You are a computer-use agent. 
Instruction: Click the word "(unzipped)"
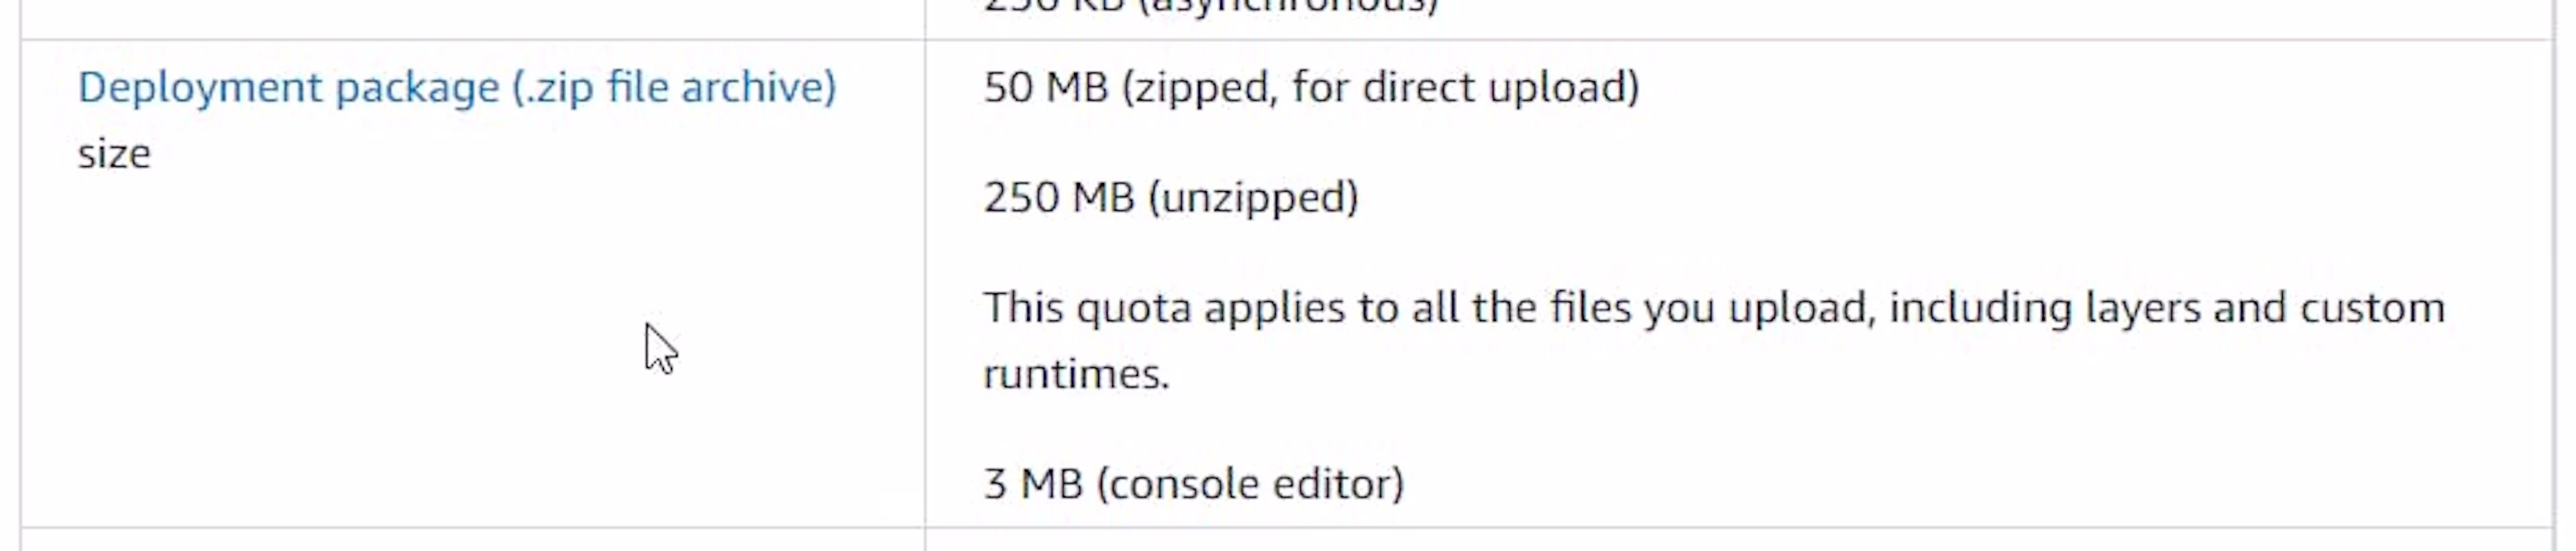(x=1254, y=198)
